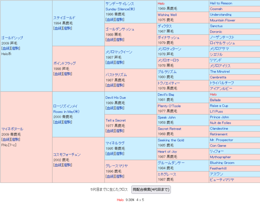Select the Blushing Groom ancestor link
Screen dimensions: 260x204
pos(222,163)
